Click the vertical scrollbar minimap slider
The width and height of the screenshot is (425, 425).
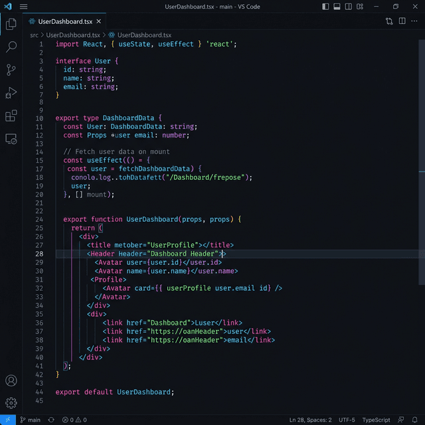(422, 163)
